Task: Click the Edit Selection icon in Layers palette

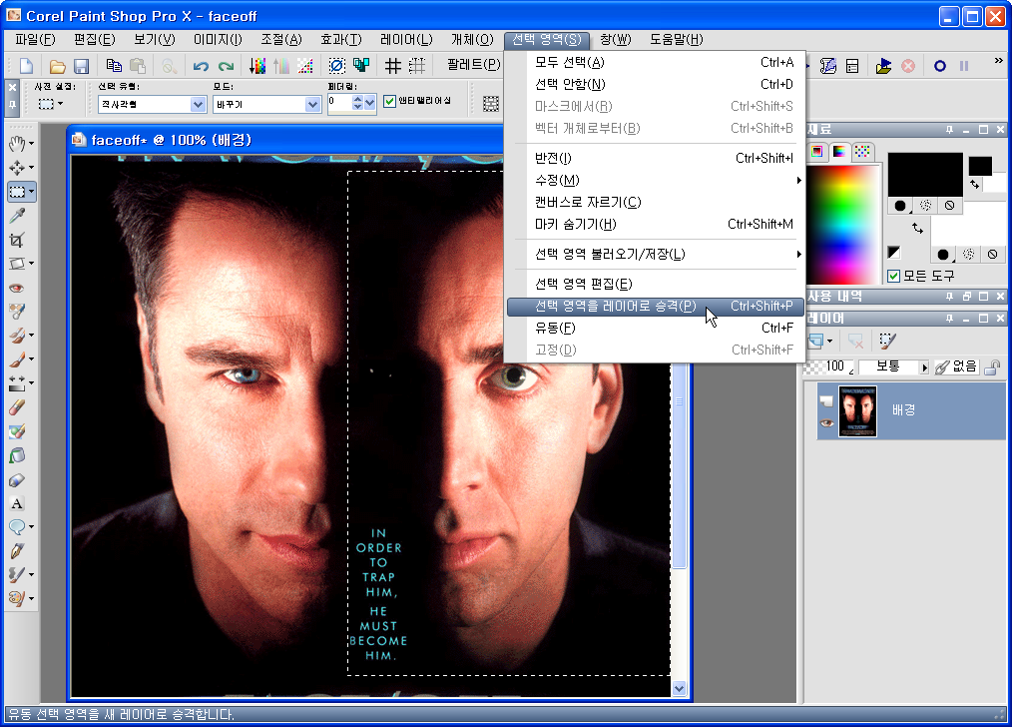Action: pyautogui.click(x=888, y=341)
